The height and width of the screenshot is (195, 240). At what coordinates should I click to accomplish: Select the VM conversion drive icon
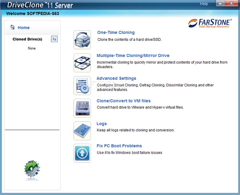click(82, 108)
